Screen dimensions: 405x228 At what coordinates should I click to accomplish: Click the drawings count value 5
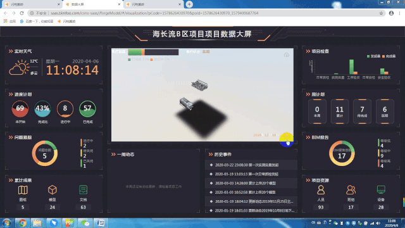[23, 207]
